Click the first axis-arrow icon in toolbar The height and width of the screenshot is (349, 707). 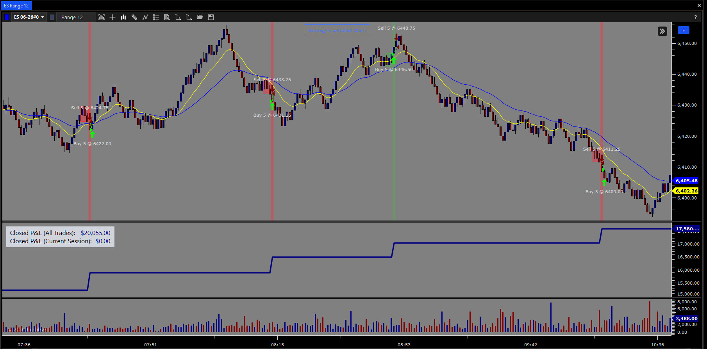click(x=178, y=17)
